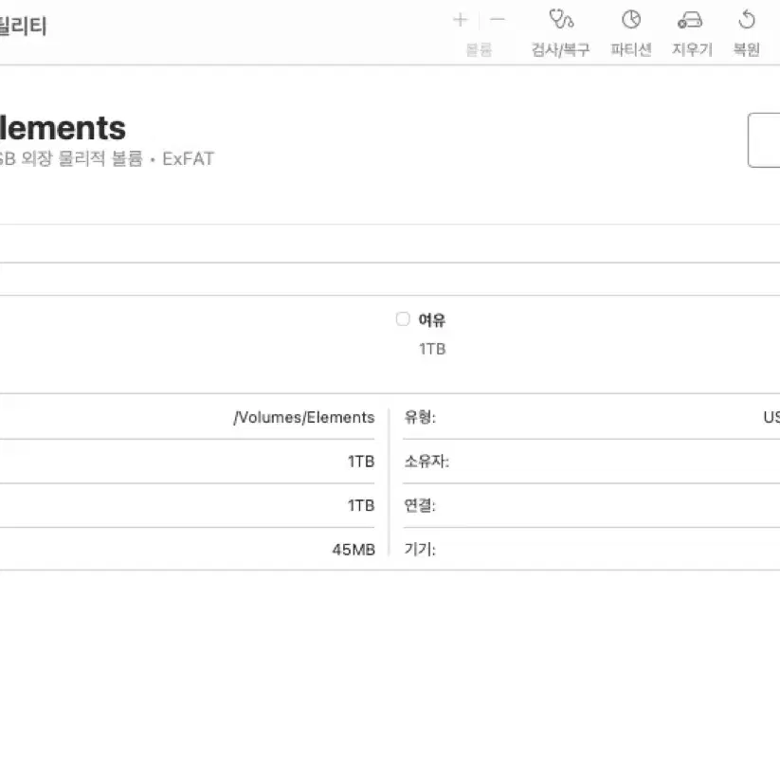The image size is (780, 780).
Task: Click the 볼륨 label under plus and minus
Action: 479,49
